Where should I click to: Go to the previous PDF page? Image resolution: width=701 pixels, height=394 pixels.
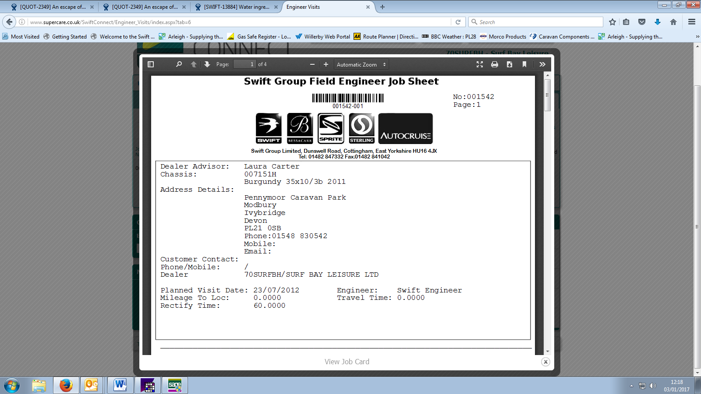pyautogui.click(x=194, y=64)
